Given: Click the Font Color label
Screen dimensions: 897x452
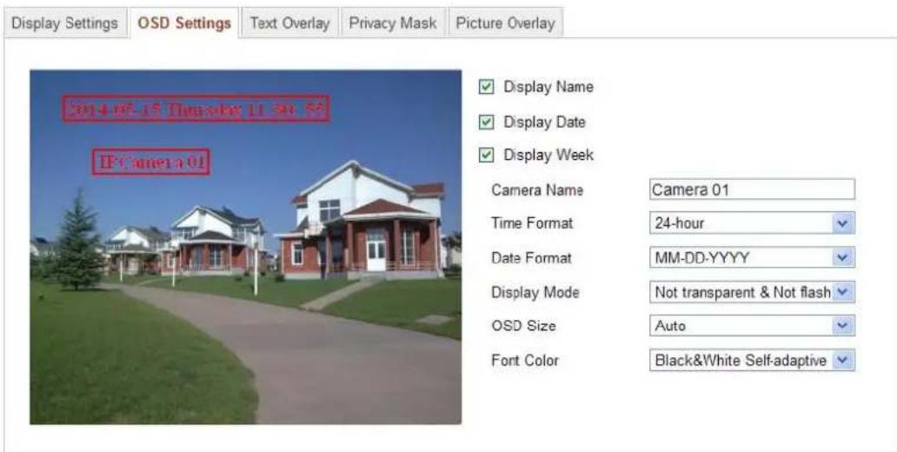Looking at the screenshot, I should pyautogui.click(x=525, y=361).
